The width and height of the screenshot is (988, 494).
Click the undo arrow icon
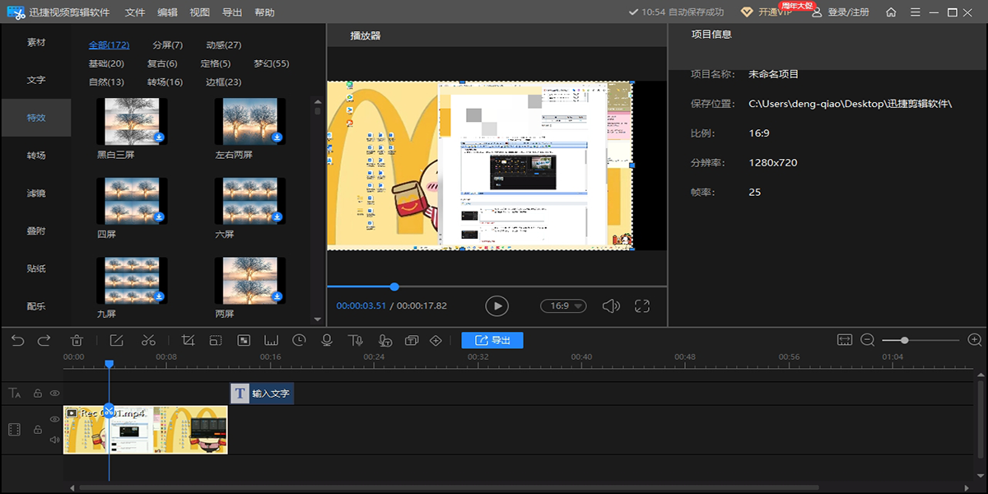tap(18, 340)
